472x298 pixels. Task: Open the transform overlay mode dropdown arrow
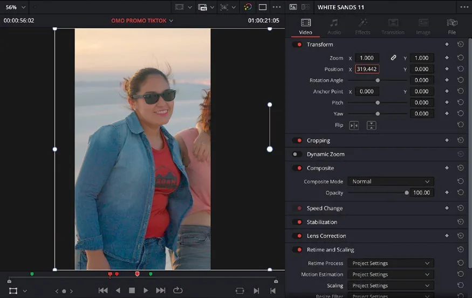click(x=25, y=291)
